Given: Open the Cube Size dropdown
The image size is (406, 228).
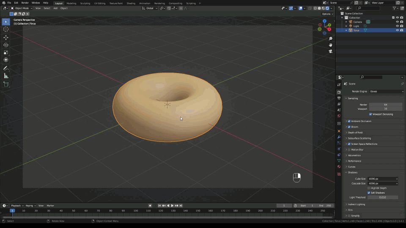Looking at the screenshot, I should click(x=383, y=179).
